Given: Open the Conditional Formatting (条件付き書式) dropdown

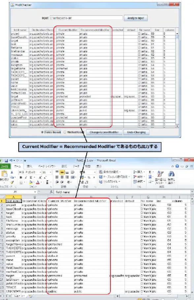Looking at the screenshot, I should [x=110, y=172].
